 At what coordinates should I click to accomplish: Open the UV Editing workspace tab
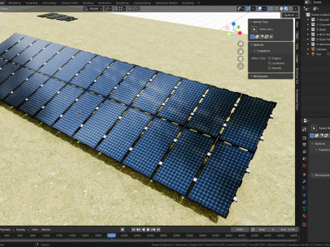(49, 3)
